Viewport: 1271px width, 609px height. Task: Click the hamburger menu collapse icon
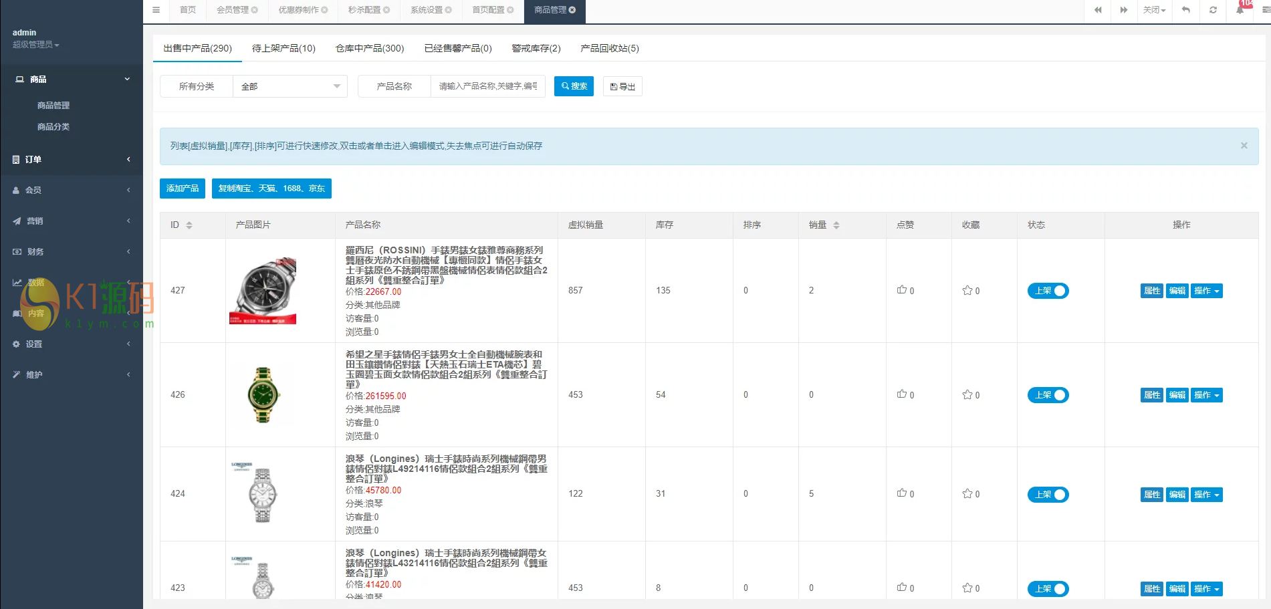(x=156, y=10)
